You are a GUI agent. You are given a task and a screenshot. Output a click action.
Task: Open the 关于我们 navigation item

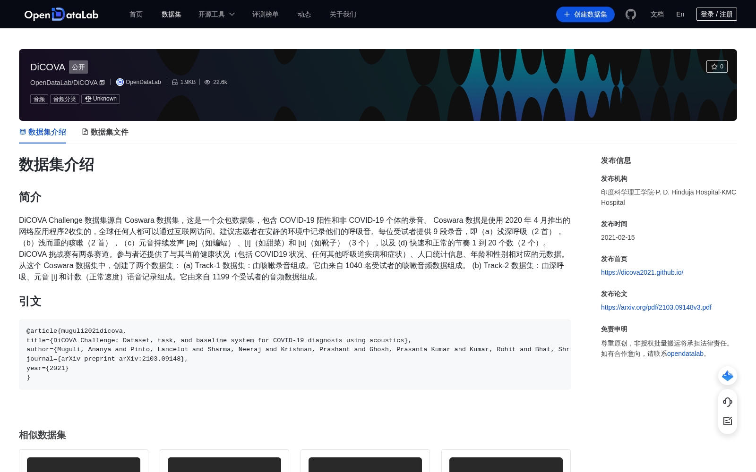pyautogui.click(x=343, y=14)
